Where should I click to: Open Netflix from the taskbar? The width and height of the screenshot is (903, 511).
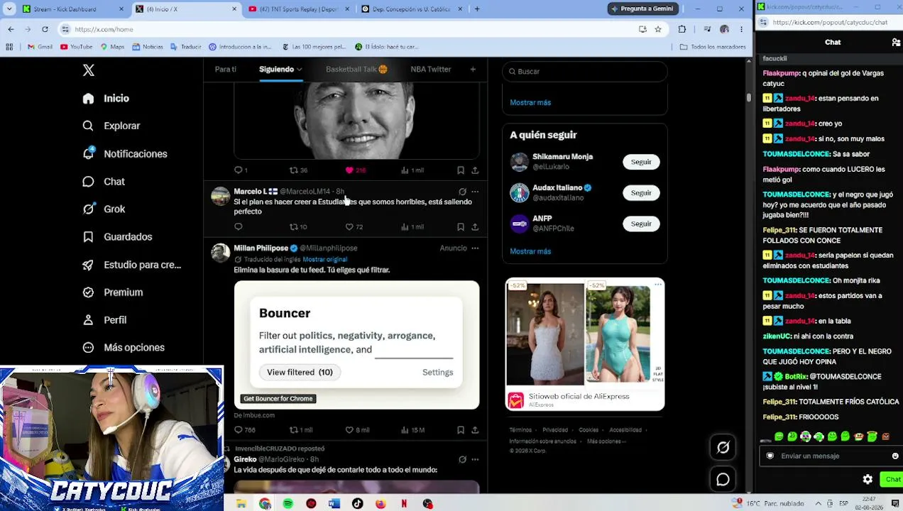pyautogui.click(x=404, y=504)
